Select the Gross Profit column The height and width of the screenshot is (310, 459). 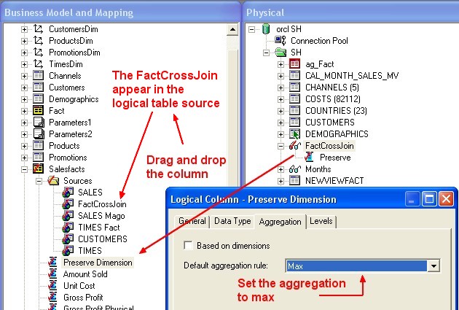(x=83, y=298)
